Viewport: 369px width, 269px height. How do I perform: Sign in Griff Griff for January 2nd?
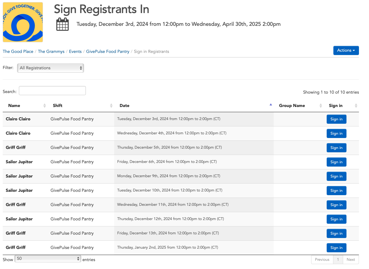(336, 248)
